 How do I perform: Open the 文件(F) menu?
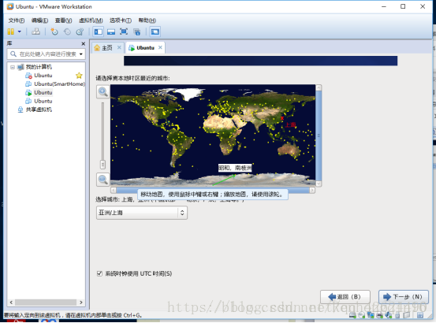click(17, 20)
